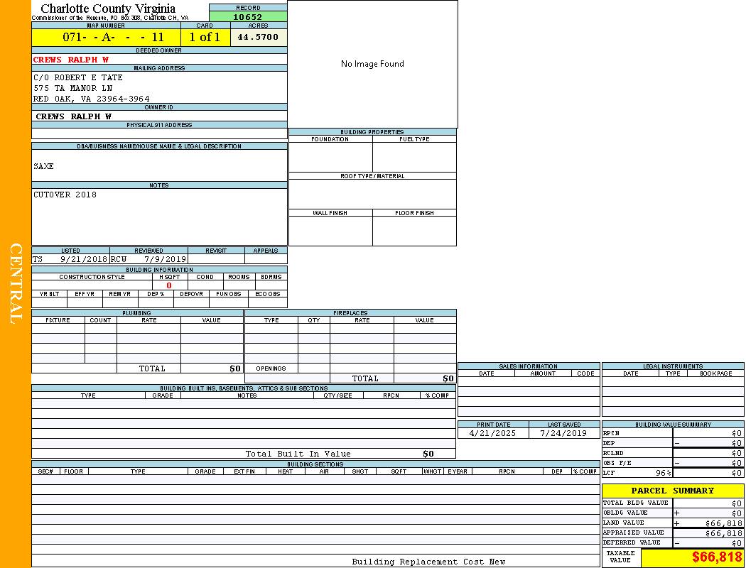Click the 'No Image Found' photo placeholder
The height and width of the screenshot is (568, 746).
(x=372, y=64)
